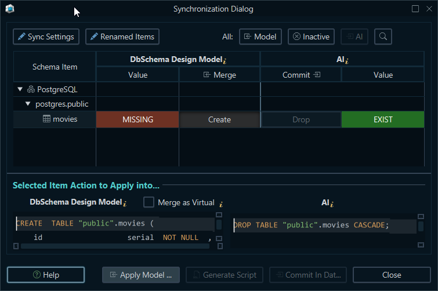Open Renamed Items dialog
Screen dimensions: 438x291
pos(122,37)
